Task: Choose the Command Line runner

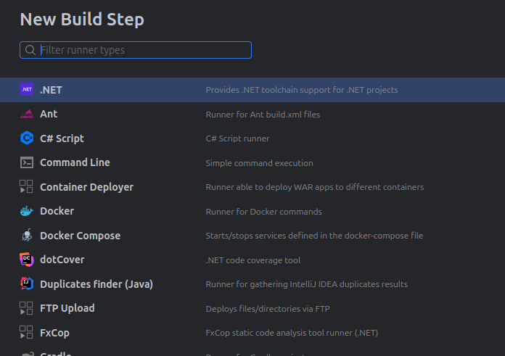Action: click(75, 162)
